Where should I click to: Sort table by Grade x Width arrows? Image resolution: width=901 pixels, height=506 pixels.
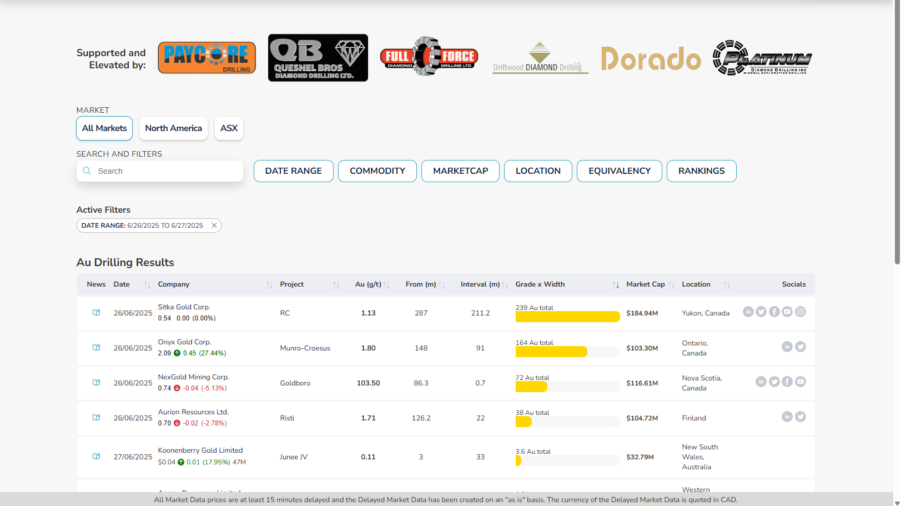point(616,285)
